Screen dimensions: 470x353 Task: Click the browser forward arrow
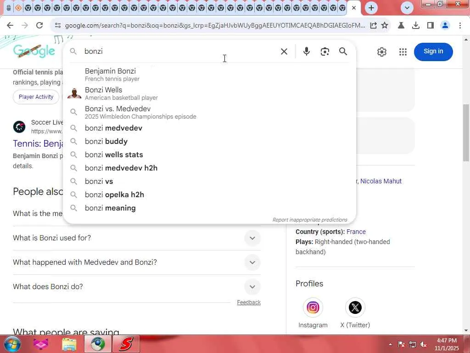pos(25,26)
